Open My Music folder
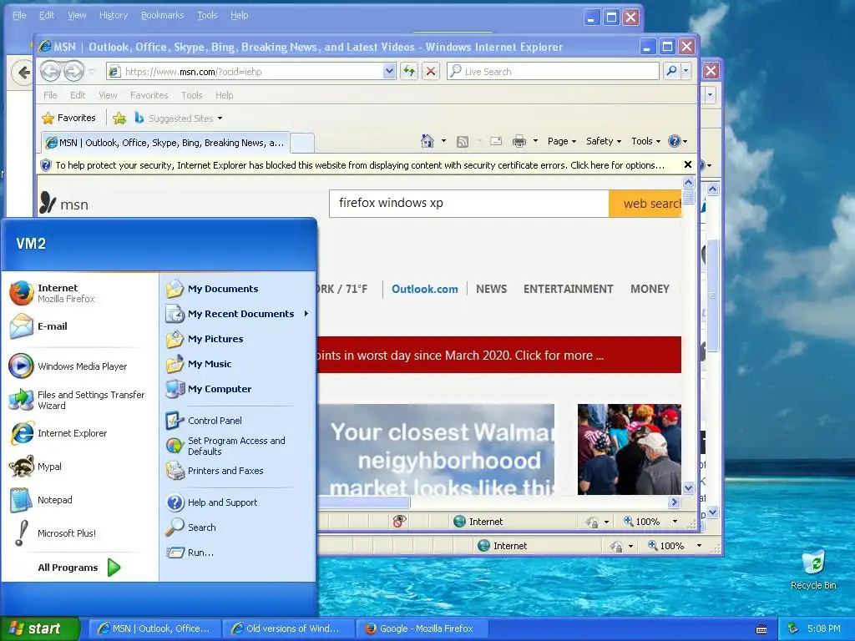The height and width of the screenshot is (641, 855). click(x=237, y=364)
